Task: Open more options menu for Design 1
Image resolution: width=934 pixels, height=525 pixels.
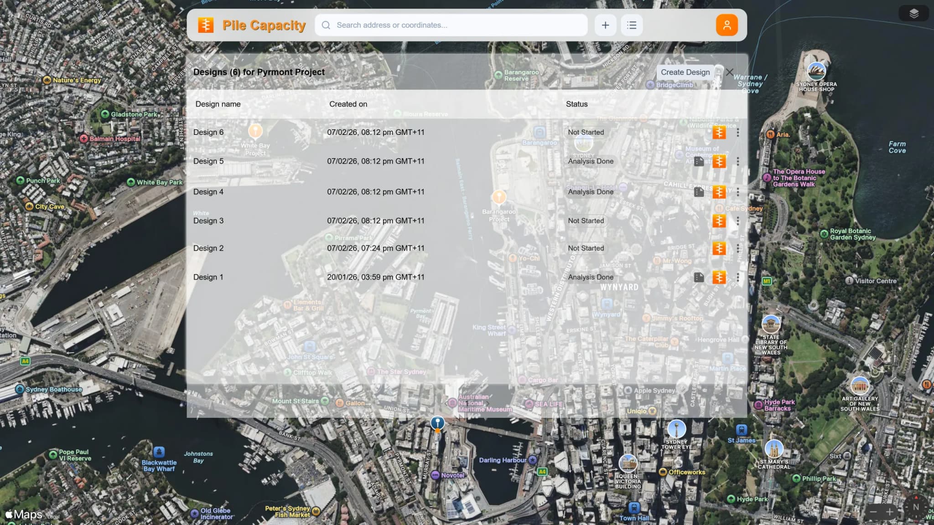Action: pos(737,277)
